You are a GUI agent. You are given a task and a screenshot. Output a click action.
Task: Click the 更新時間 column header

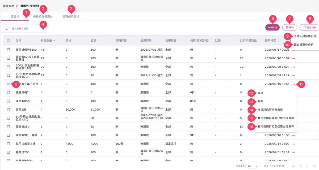pyautogui.click(x=271, y=41)
